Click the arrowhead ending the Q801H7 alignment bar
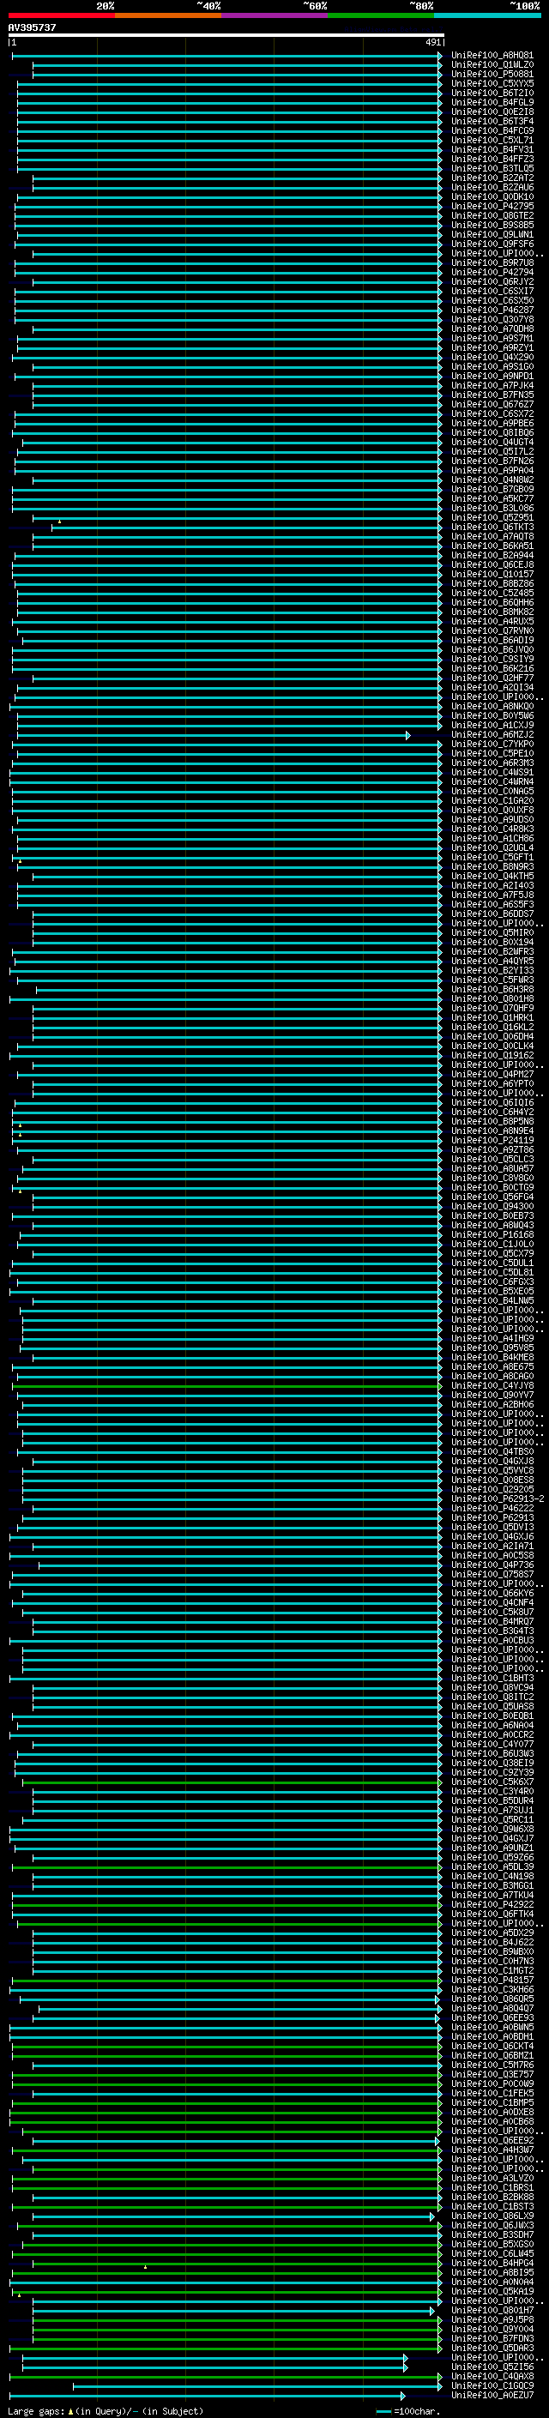Viewport: 549px width, 2418px height. click(x=432, y=2310)
